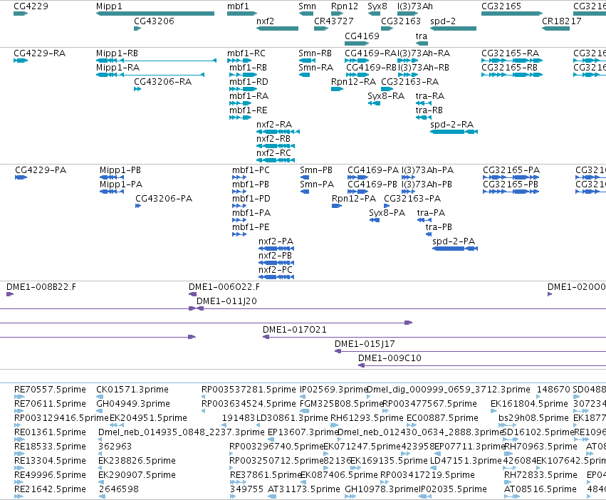
Task: Select the Smn gene label
Action: (307, 6)
